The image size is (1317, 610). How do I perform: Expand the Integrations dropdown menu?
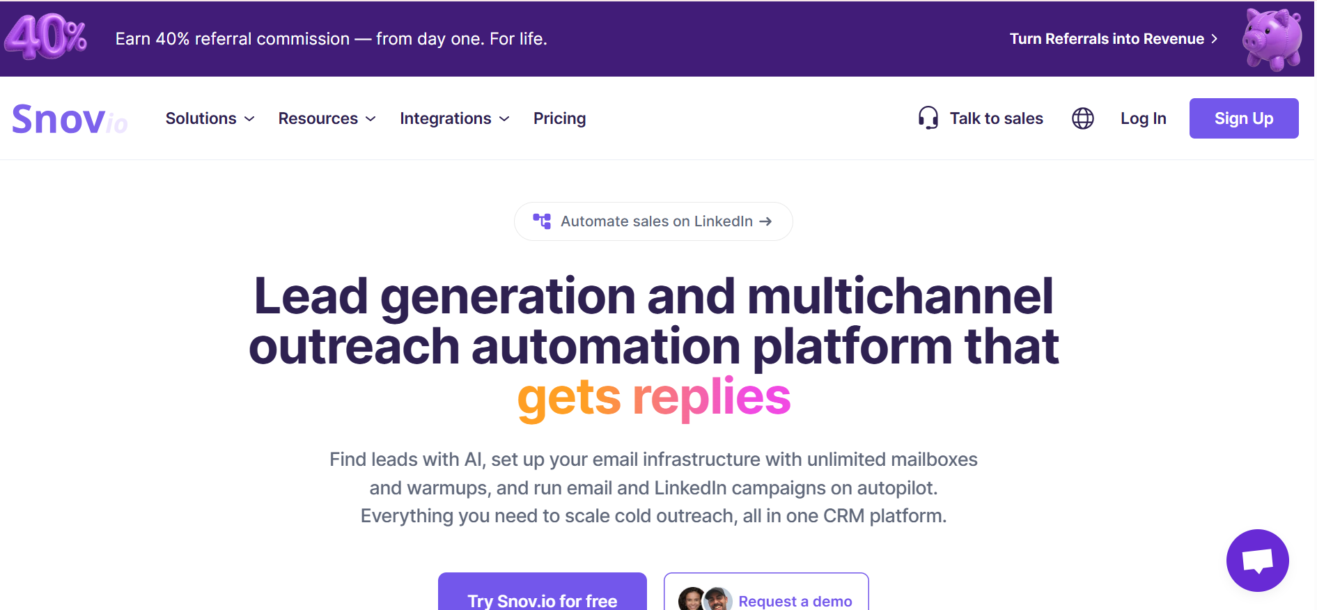pos(454,119)
